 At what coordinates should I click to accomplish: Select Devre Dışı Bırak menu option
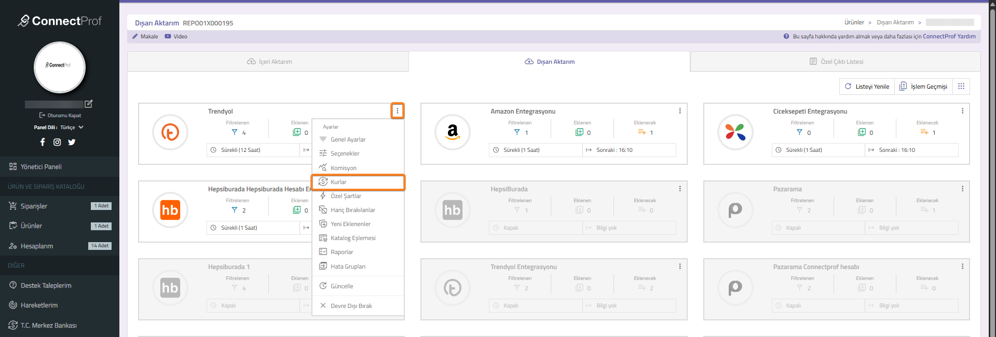tap(351, 306)
